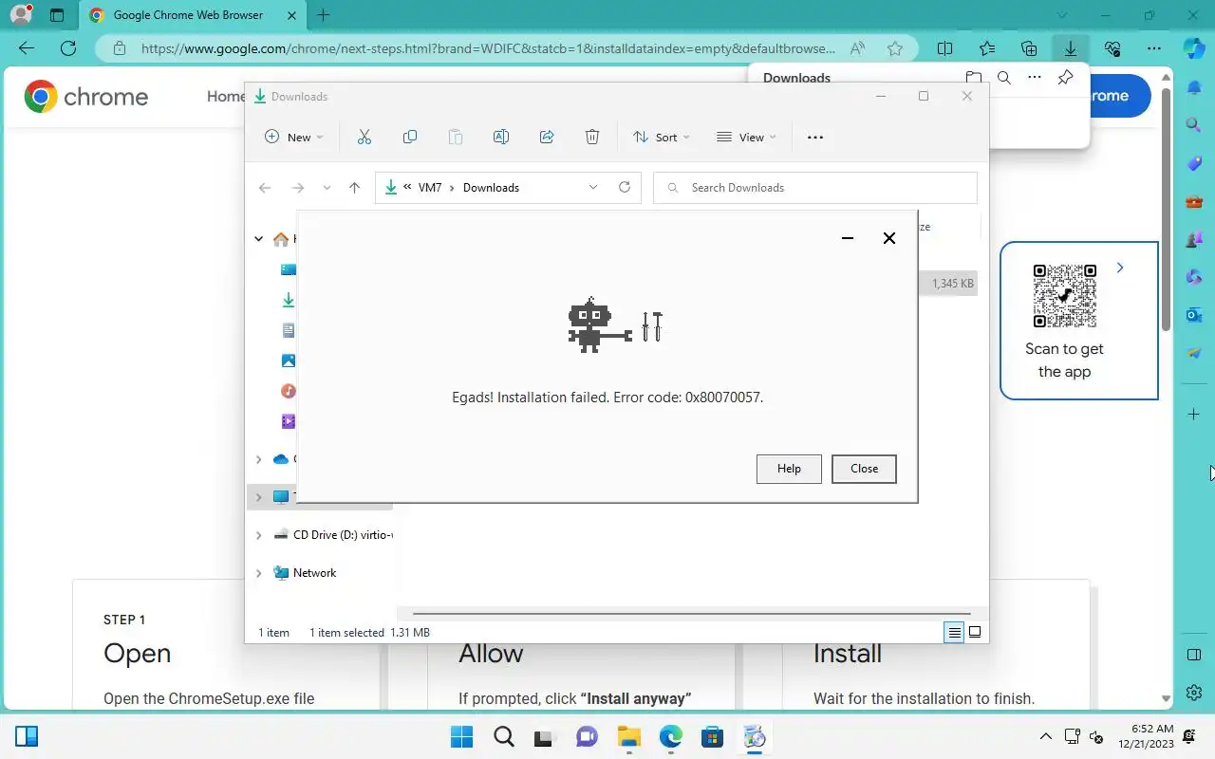Select Downloads in the address breadcrumb
Screen dimensions: 1215x759
(491, 188)
